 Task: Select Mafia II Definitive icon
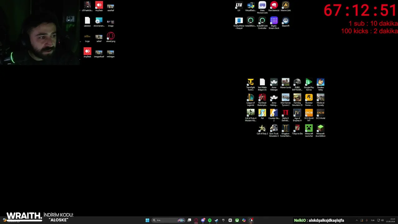(x=285, y=115)
